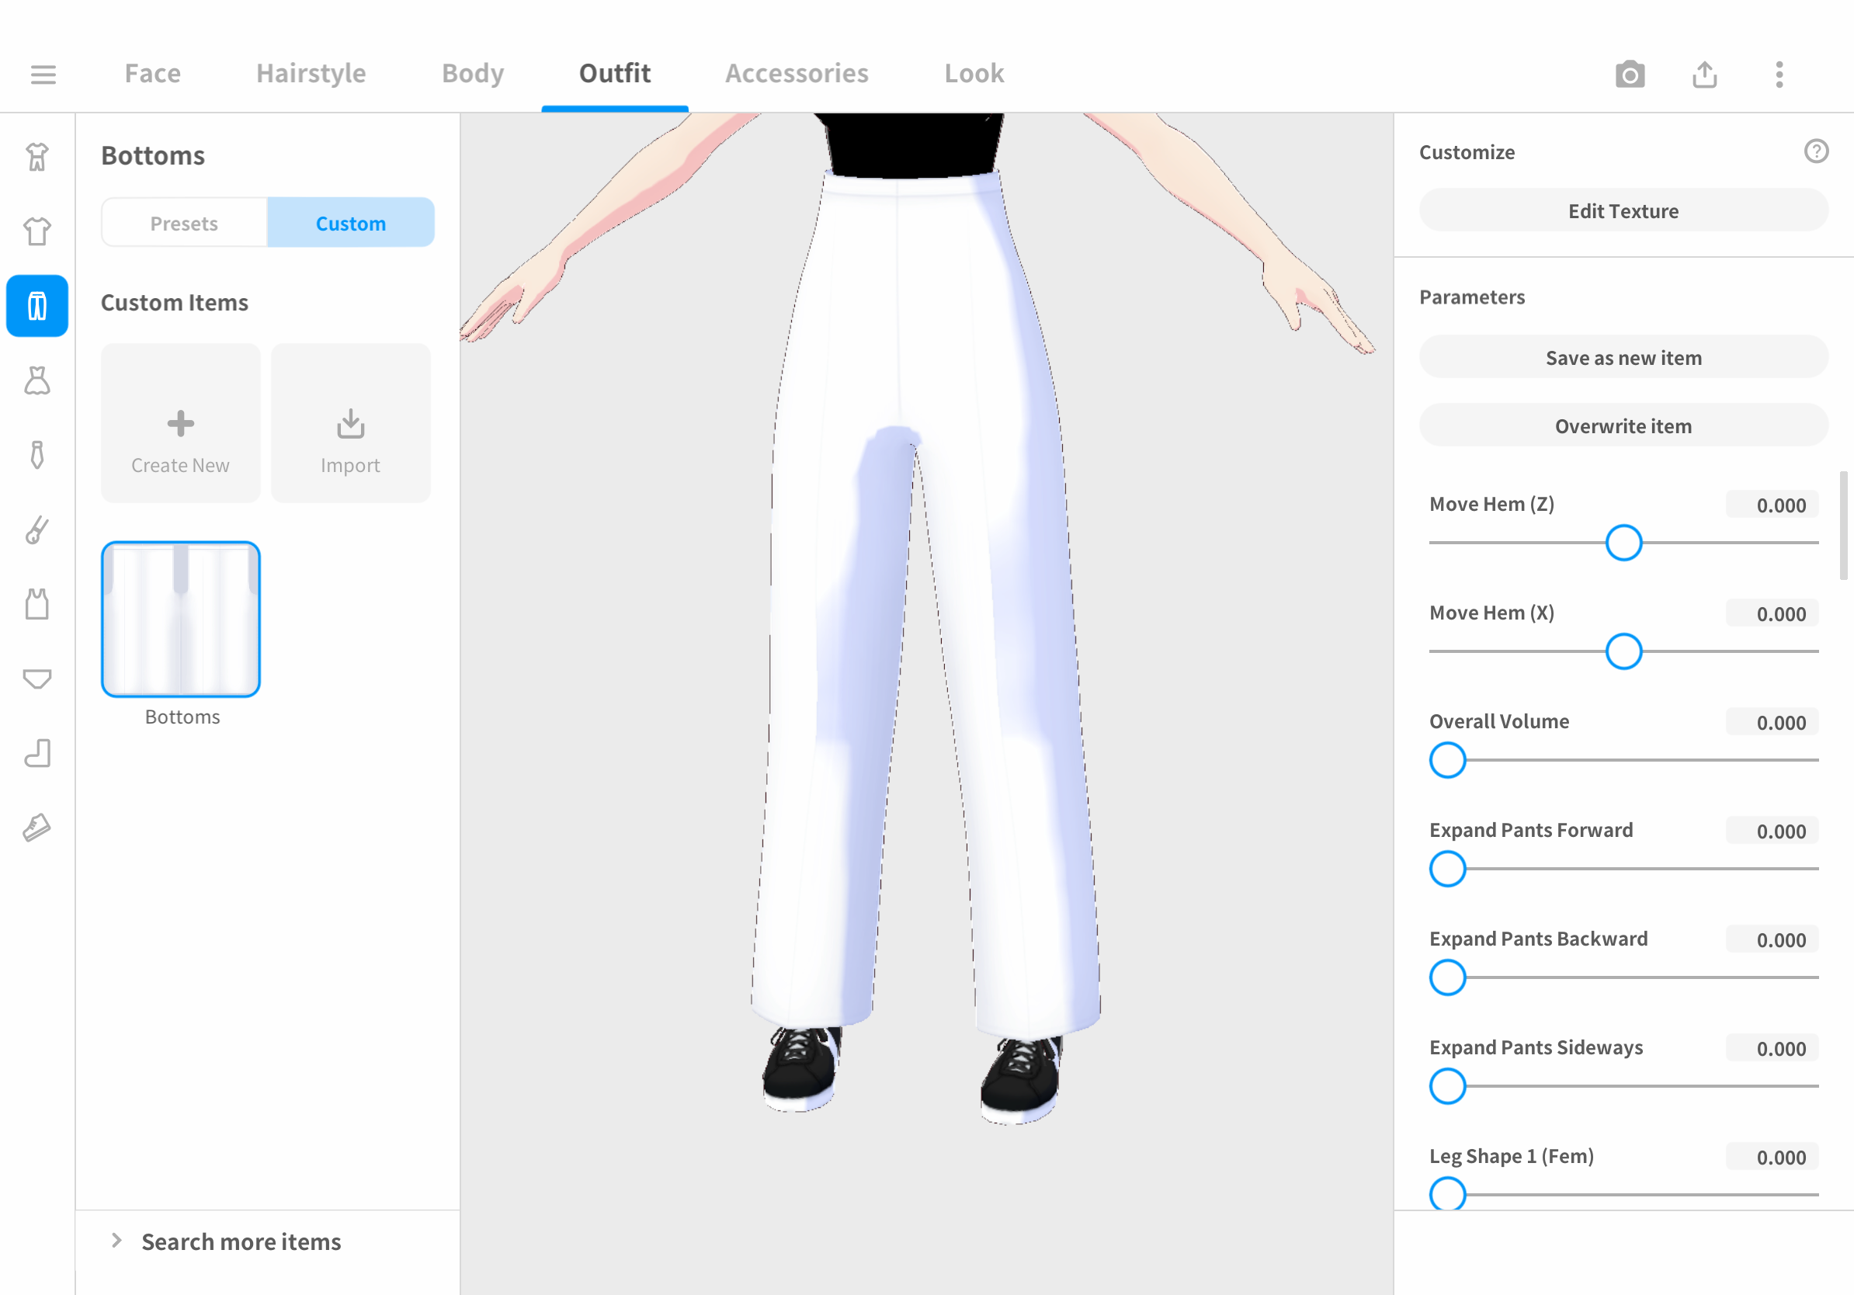The image size is (1854, 1295).
Task: Switch to the Custom toggle
Action: click(350, 223)
